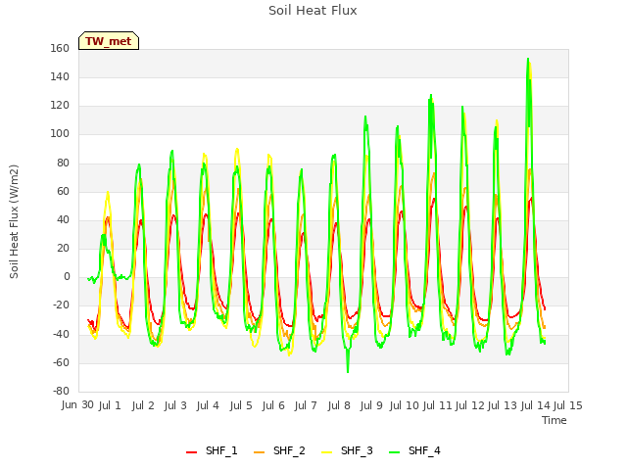This screenshot has width=627, height=470.
Task: Click the 120 y-axis tick label
Action: pos(60,106)
